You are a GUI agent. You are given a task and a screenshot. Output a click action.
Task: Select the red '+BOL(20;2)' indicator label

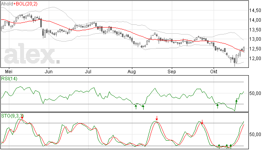(x=26, y=4)
